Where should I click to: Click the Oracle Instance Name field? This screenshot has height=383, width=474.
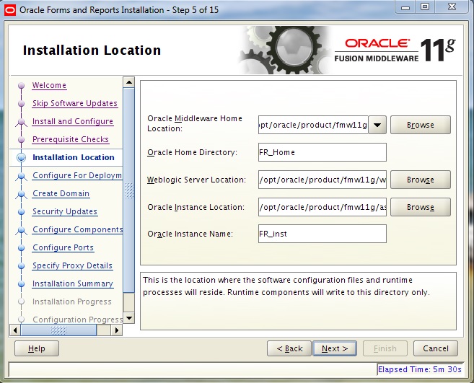(x=322, y=234)
